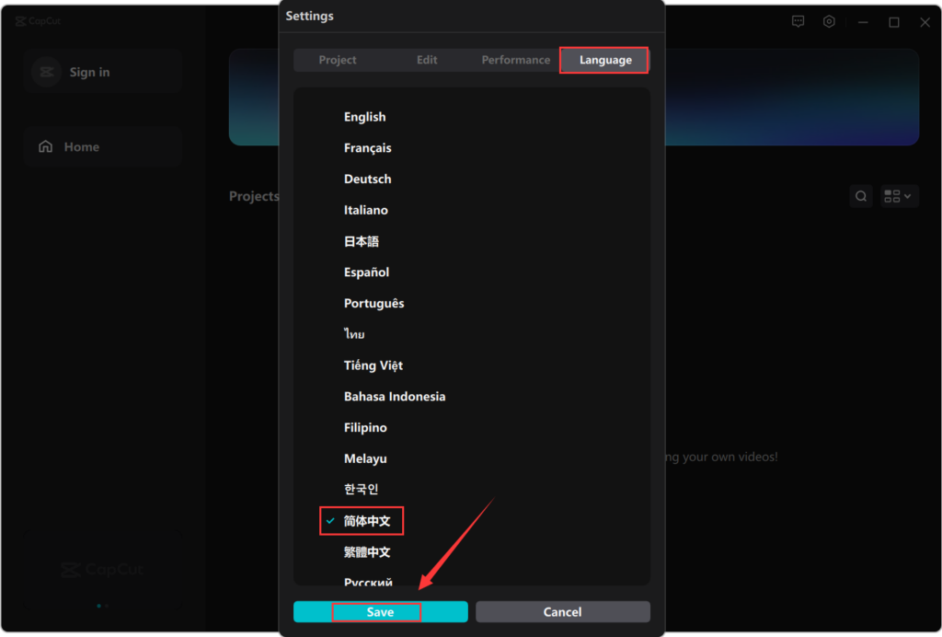Image resolution: width=942 pixels, height=637 pixels.
Task: Click Sign in in the sidebar
Action: [103, 72]
